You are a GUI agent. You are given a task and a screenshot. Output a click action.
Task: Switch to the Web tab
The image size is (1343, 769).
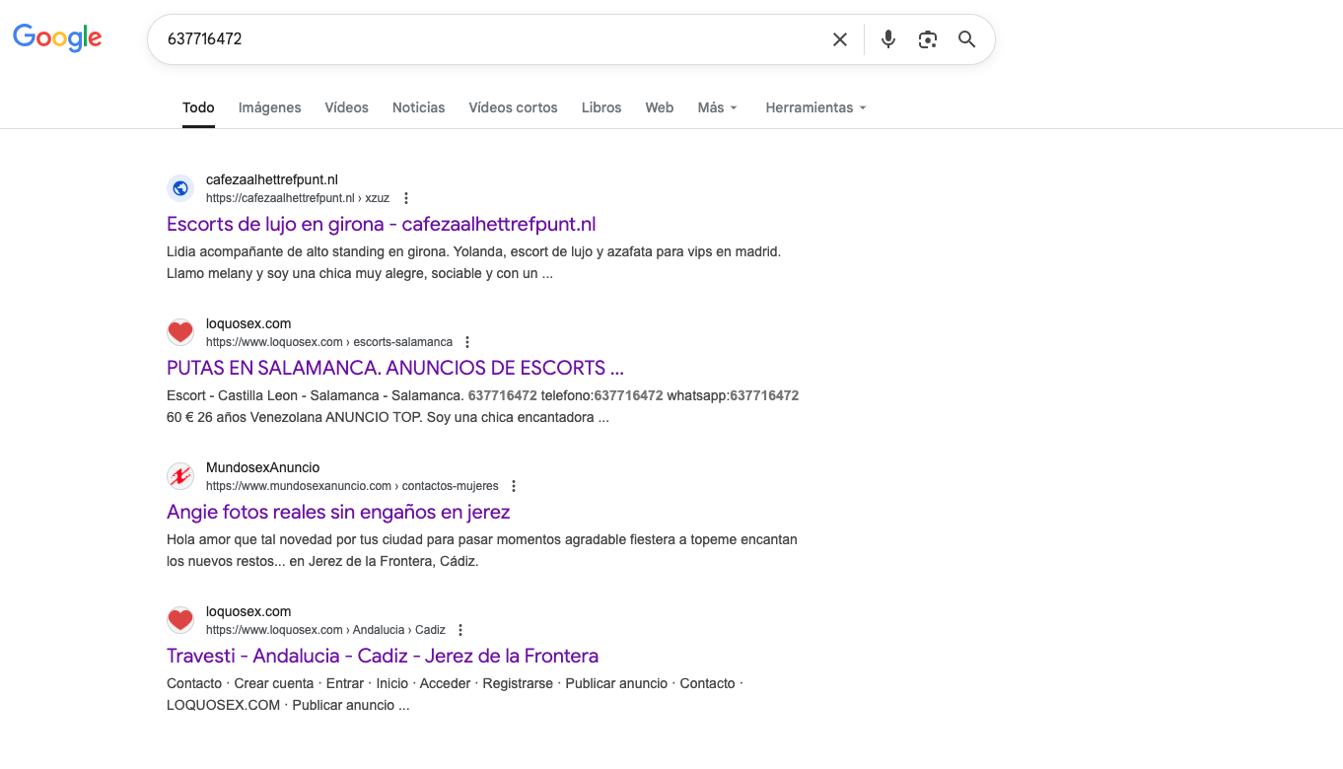(660, 107)
